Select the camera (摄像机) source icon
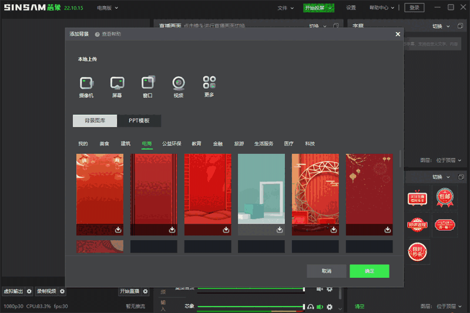This screenshot has width=470, height=313. (x=86, y=83)
